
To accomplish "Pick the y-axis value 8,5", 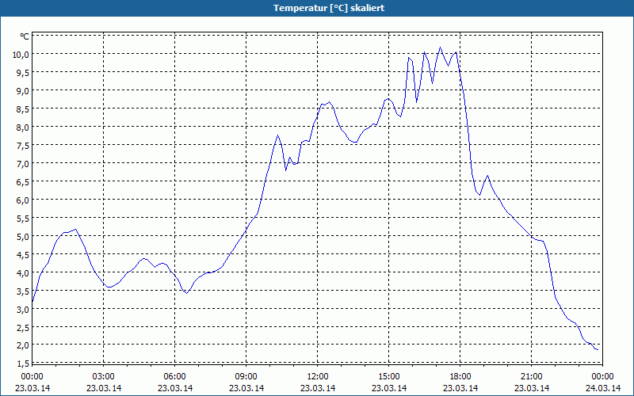I will 23,109.
